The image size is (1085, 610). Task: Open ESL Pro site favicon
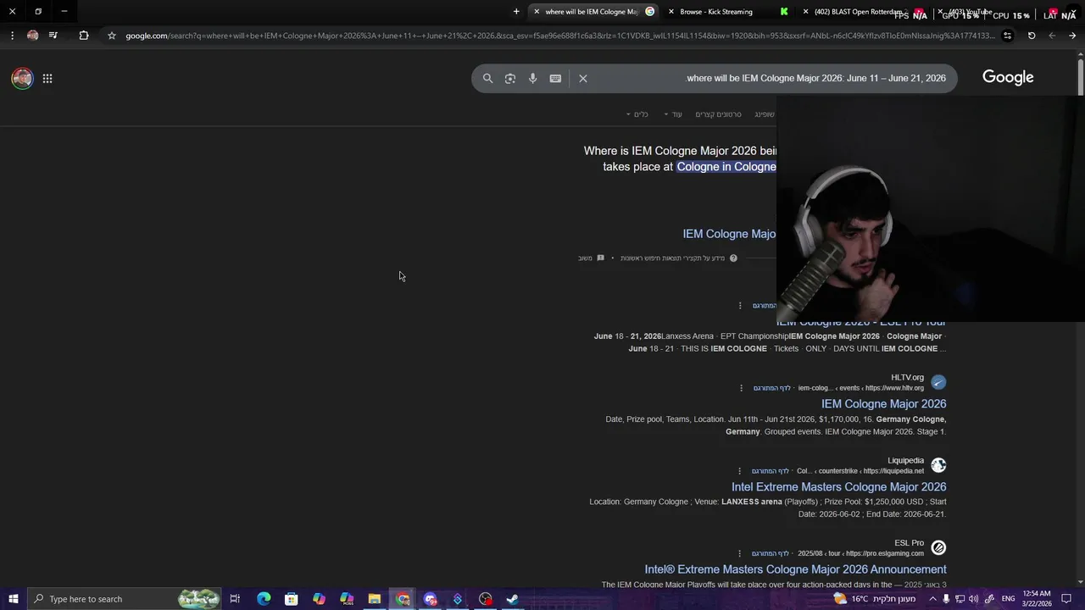pyautogui.click(x=938, y=548)
